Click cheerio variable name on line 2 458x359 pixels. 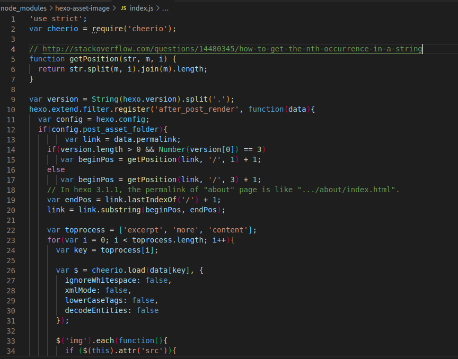tap(63, 29)
